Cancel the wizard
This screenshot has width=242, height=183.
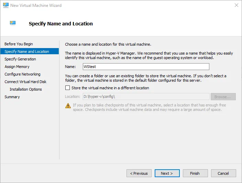pyautogui.click(x=223, y=173)
